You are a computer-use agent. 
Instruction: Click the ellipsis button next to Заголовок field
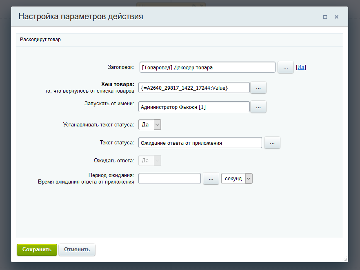285,67
